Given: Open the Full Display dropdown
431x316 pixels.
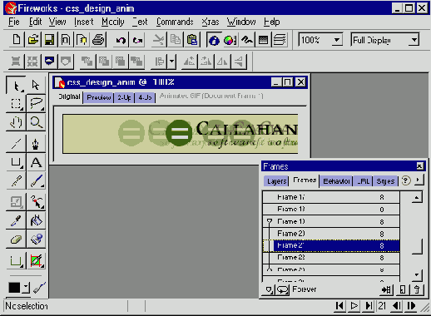Looking at the screenshot, I should click(414, 40).
